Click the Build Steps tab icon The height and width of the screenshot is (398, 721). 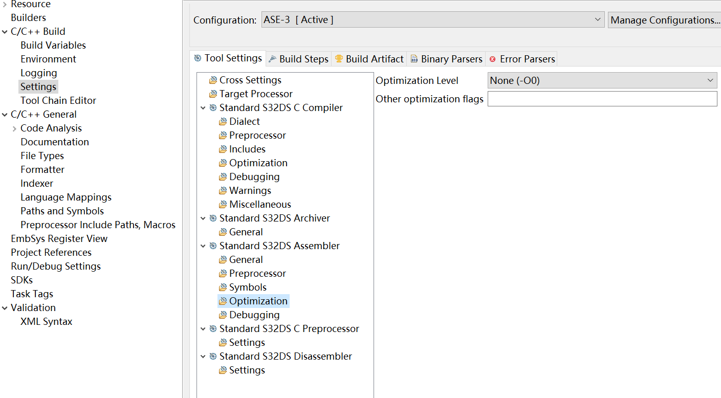pyautogui.click(x=273, y=59)
